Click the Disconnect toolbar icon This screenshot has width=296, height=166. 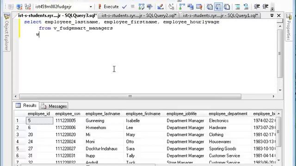pos(19,7)
